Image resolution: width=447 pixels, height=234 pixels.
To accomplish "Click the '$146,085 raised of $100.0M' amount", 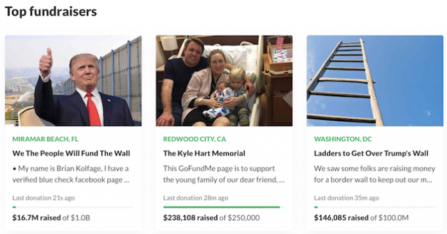I will pyautogui.click(x=361, y=218).
